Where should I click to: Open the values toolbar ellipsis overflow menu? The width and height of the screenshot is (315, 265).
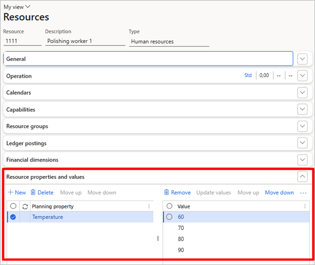point(303,193)
